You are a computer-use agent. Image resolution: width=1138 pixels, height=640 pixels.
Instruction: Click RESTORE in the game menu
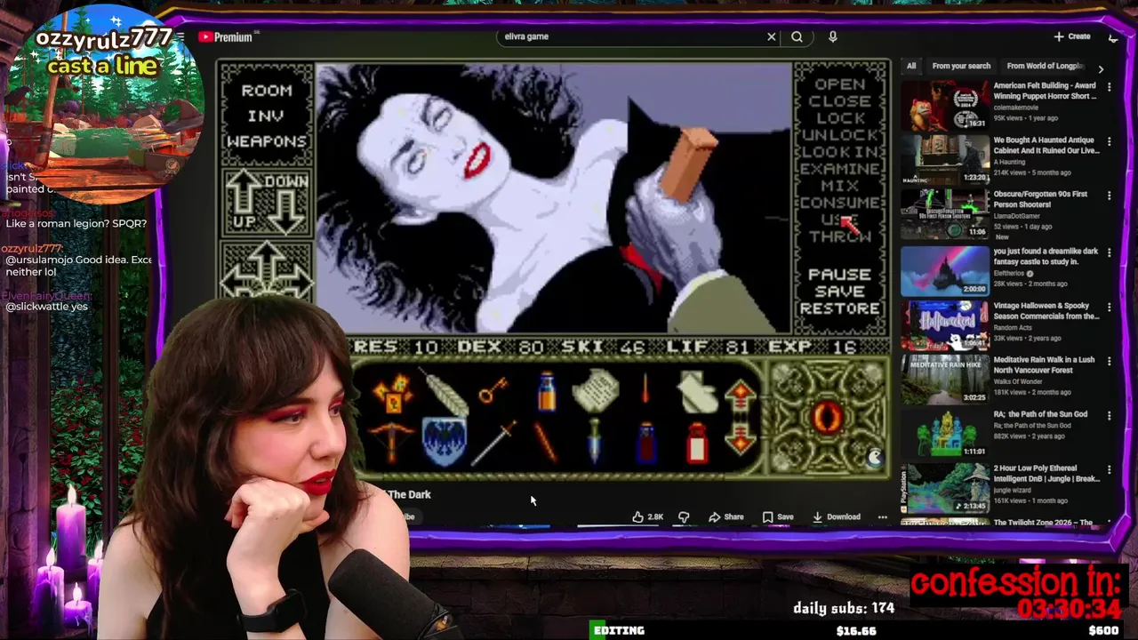(839, 308)
